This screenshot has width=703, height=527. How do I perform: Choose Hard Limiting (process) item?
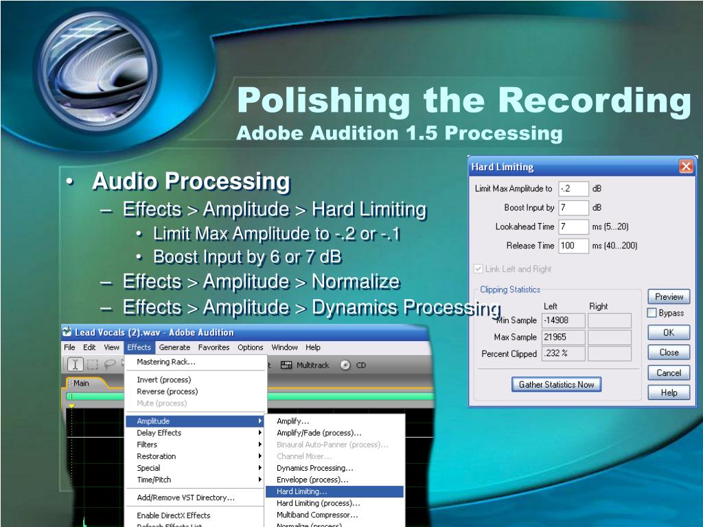334,503
